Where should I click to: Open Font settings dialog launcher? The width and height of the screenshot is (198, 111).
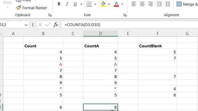(125, 15)
